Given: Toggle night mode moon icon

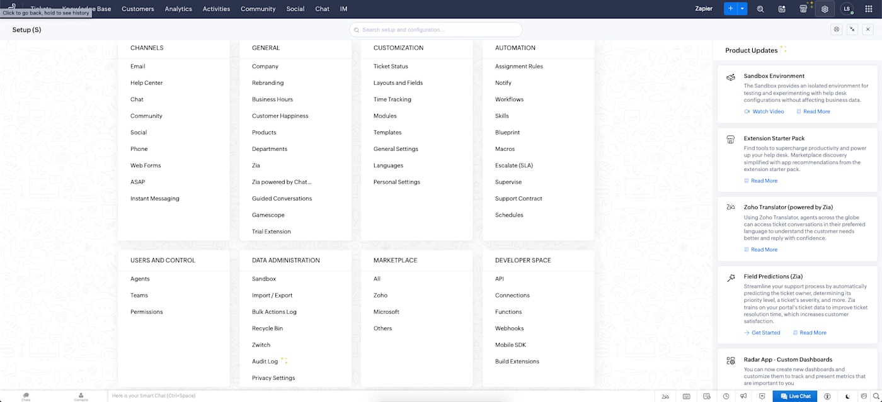Looking at the screenshot, I should pyautogui.click(x=847, y=396).
